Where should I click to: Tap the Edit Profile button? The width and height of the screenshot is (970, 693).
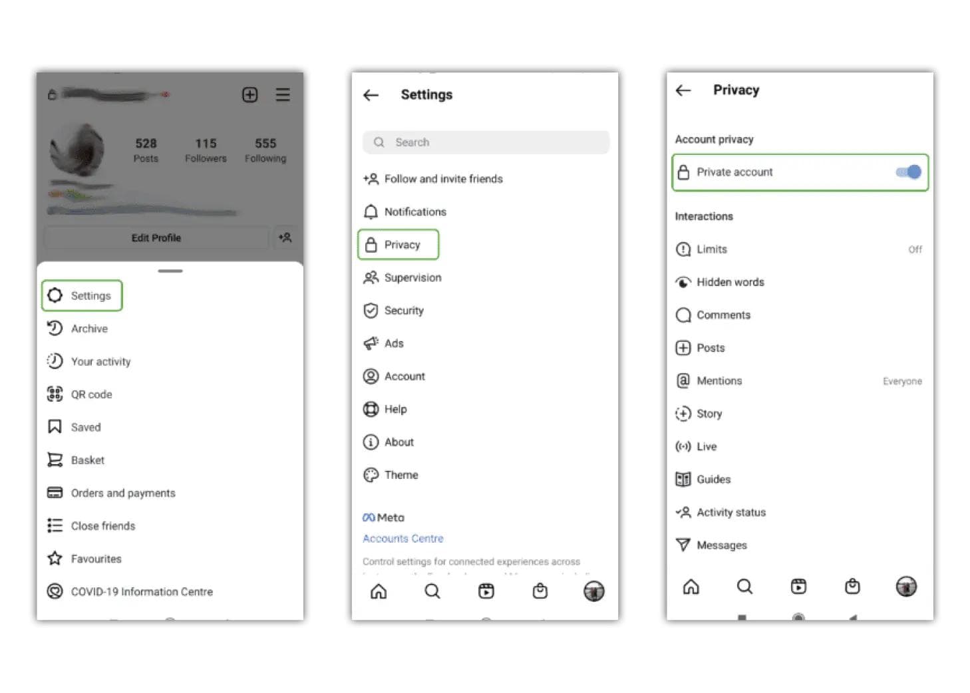(156, 237)
